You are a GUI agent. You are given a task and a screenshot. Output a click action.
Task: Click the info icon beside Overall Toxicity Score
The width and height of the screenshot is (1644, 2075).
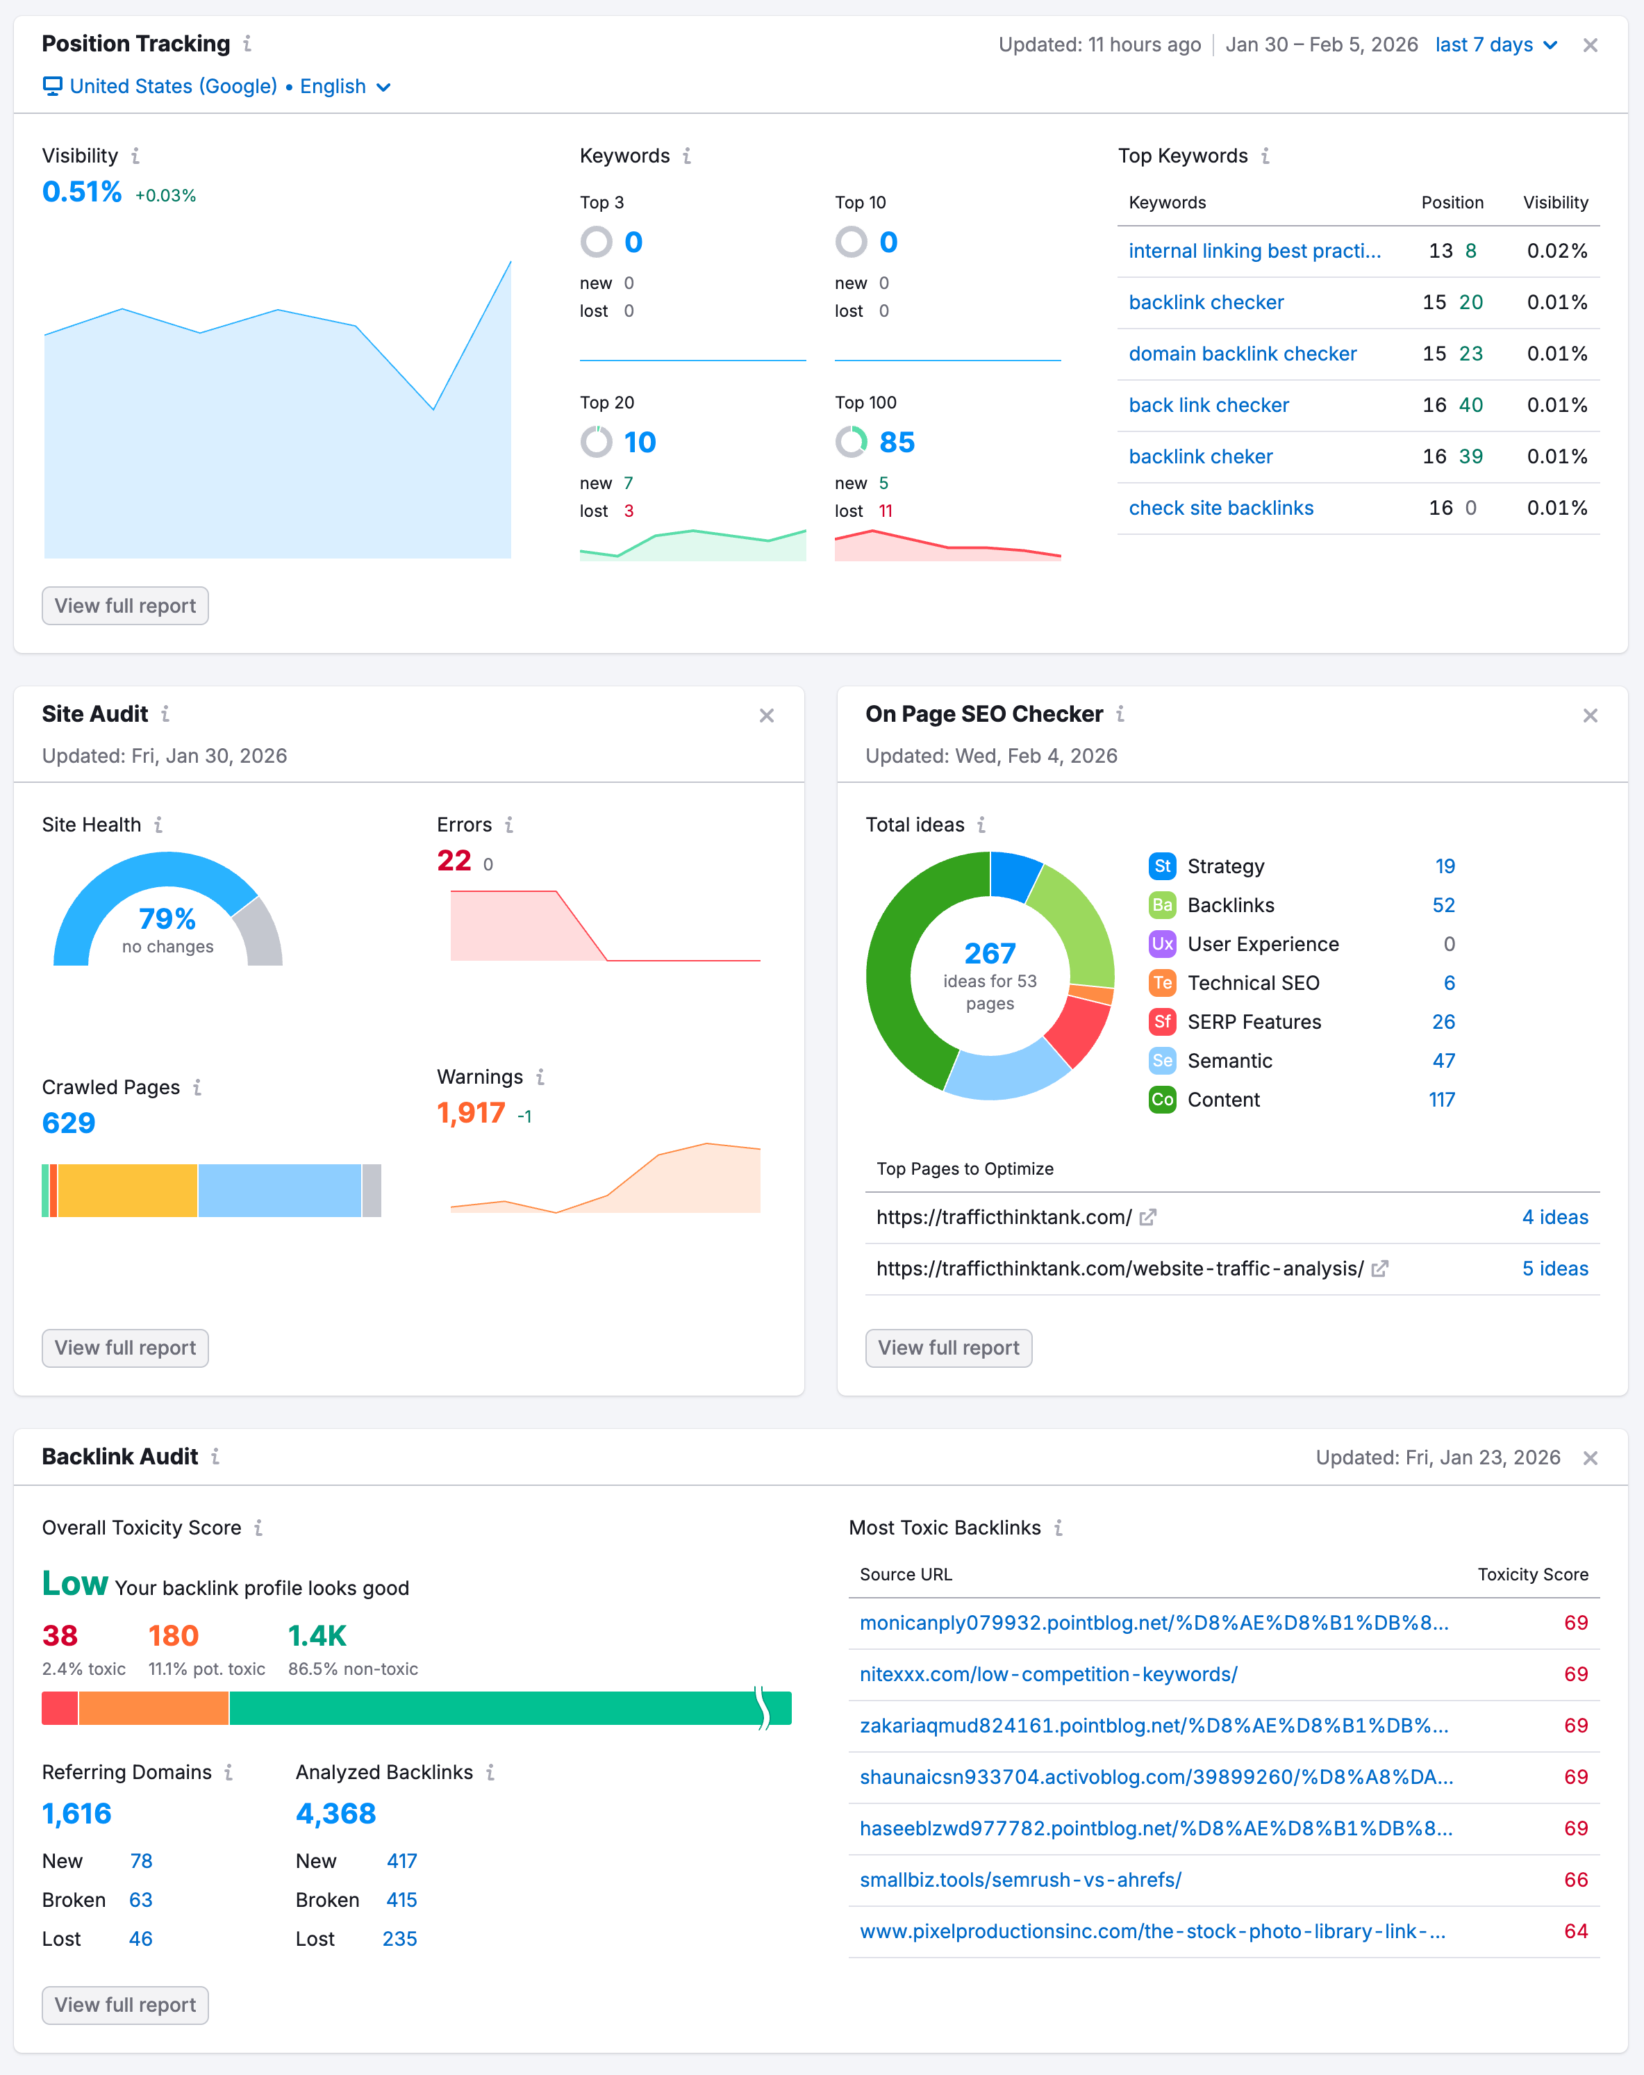pos(258,1528)
